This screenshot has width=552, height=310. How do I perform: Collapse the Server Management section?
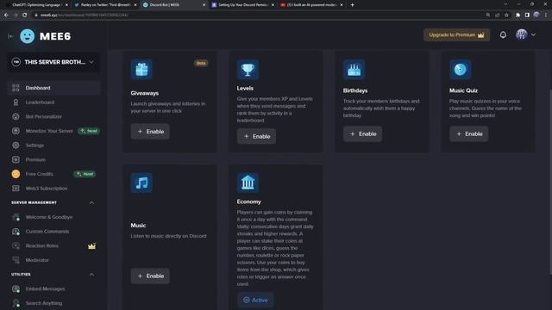click(91, 203)
